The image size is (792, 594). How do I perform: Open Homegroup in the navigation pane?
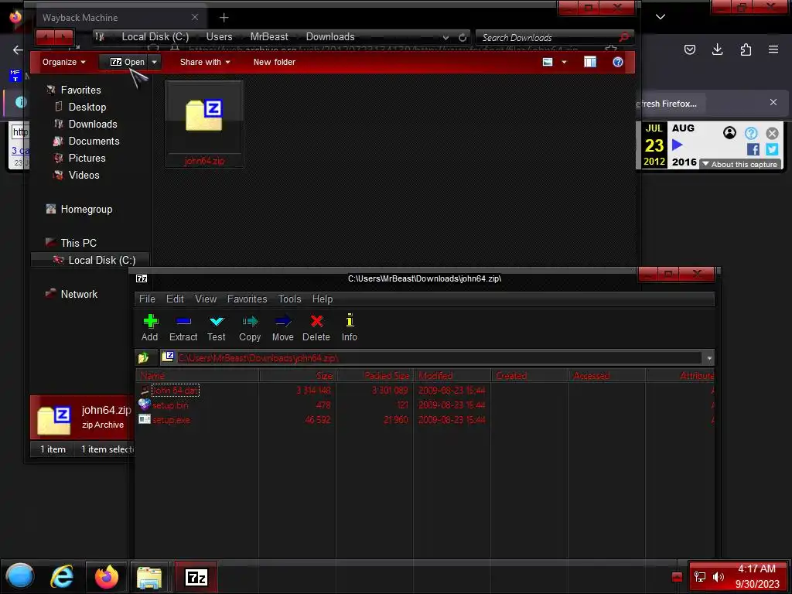pos(87,209)
